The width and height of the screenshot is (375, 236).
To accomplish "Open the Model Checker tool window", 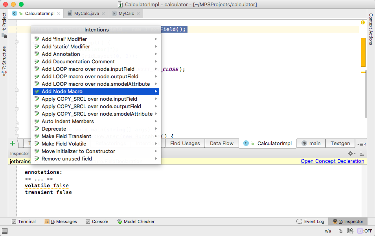I will pos(136,221).
